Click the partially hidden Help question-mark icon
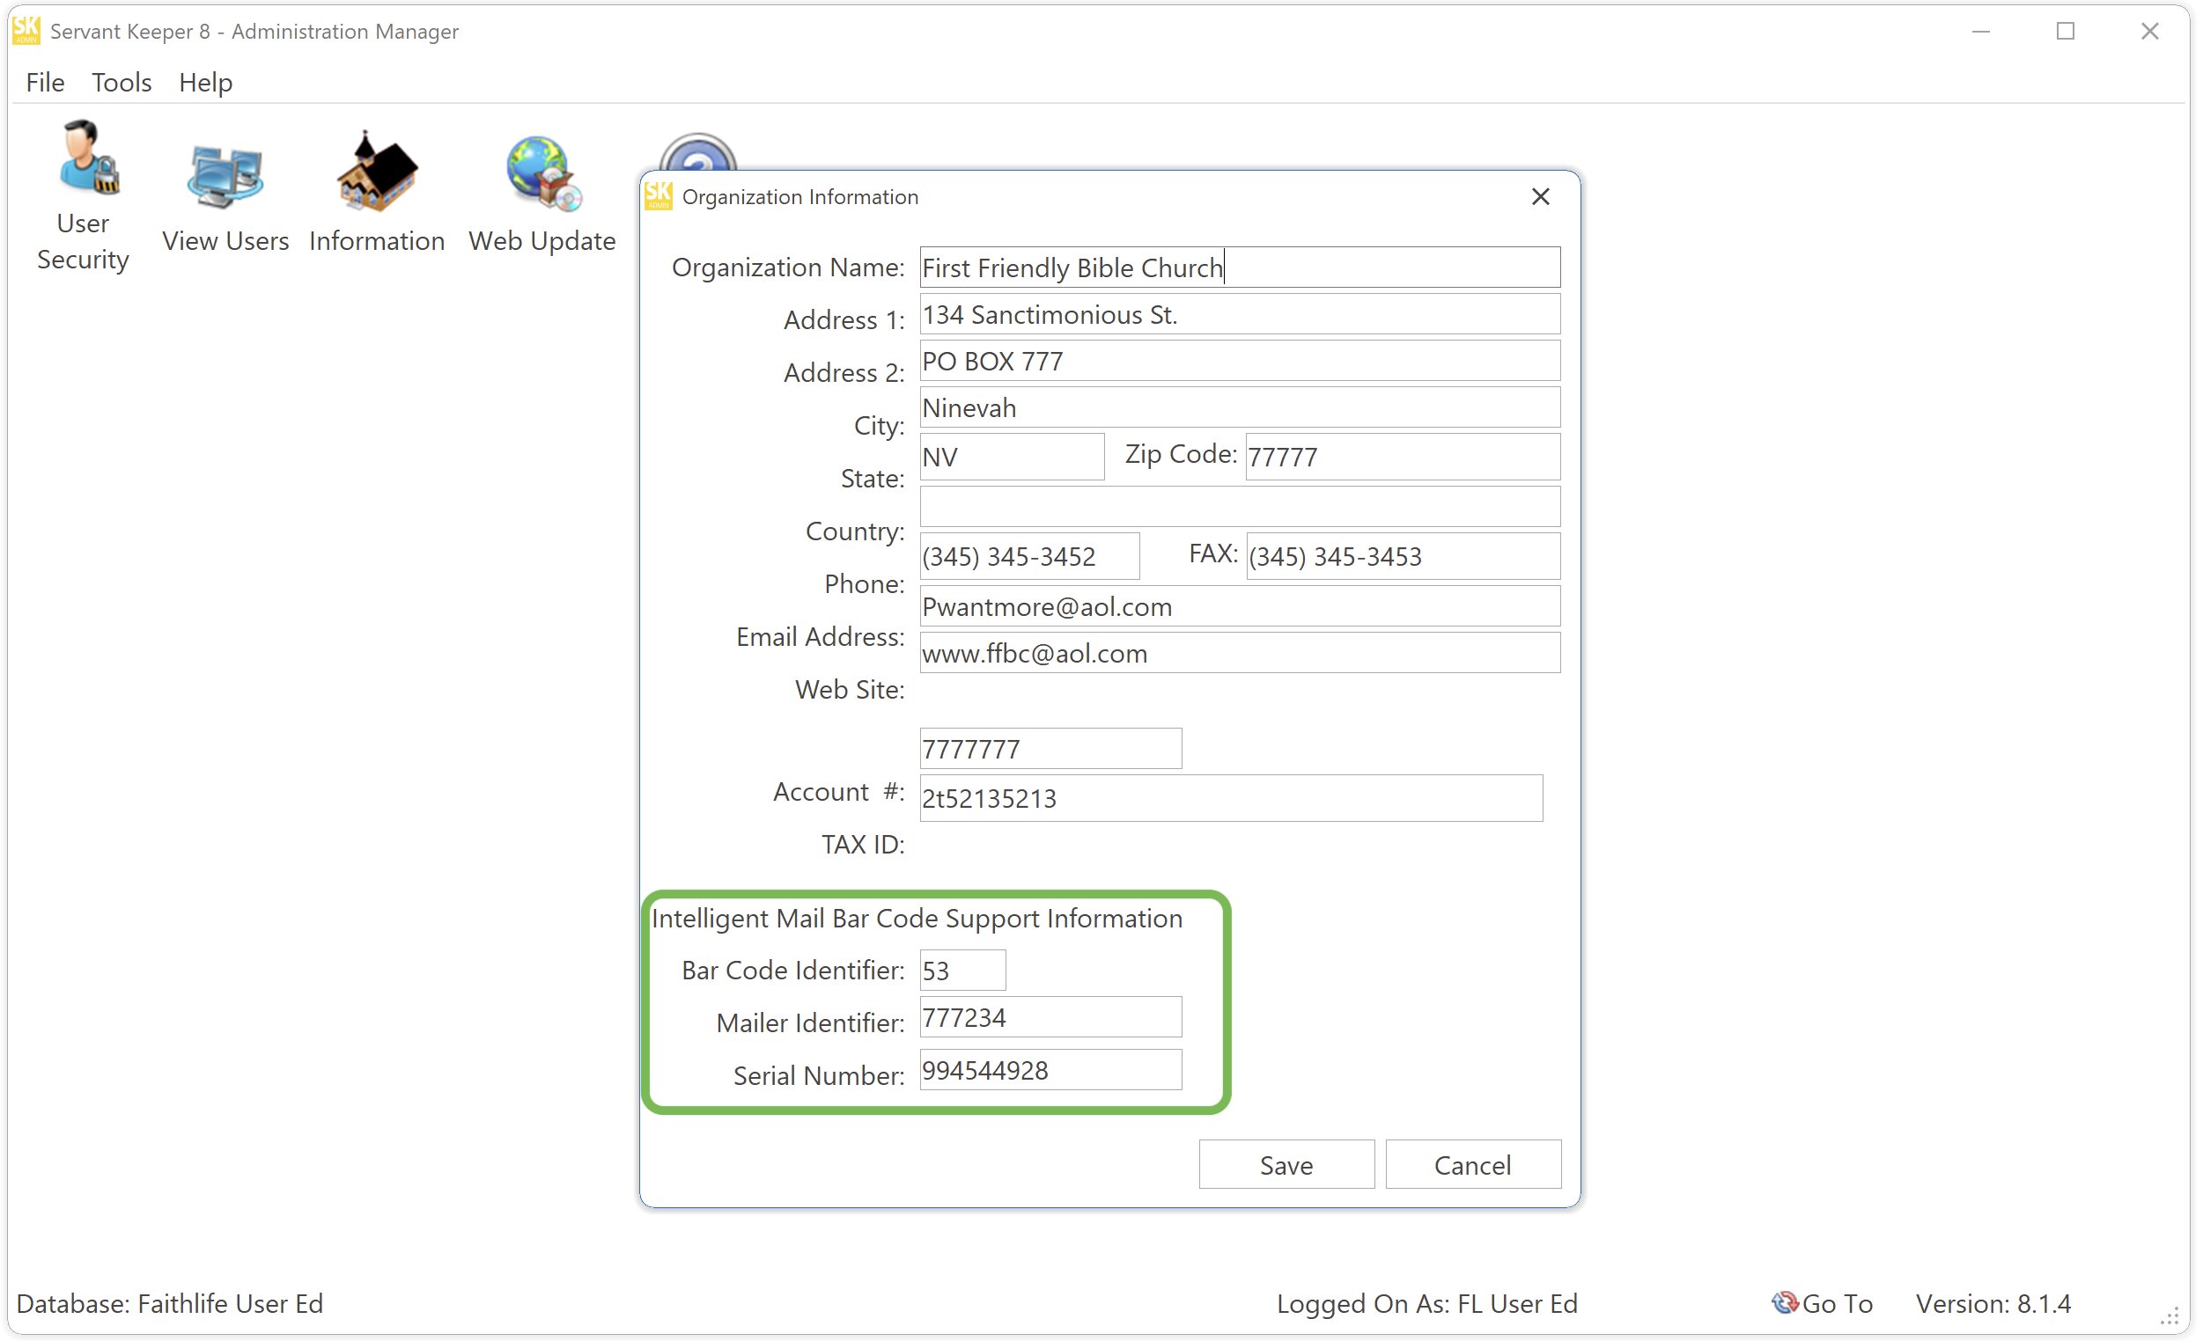2203x1341 pixels. 698,153
